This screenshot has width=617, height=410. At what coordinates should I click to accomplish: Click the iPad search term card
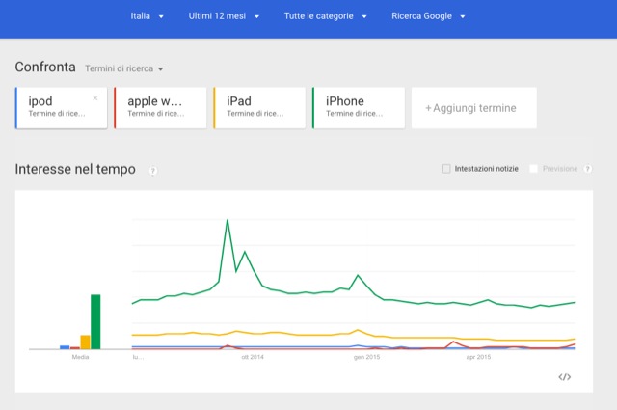259,107
